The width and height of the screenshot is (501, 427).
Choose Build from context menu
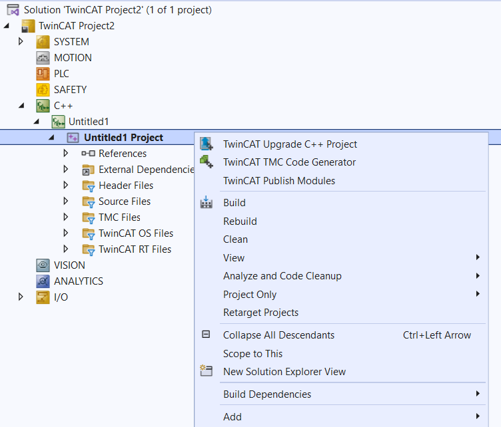pos(341,203)
